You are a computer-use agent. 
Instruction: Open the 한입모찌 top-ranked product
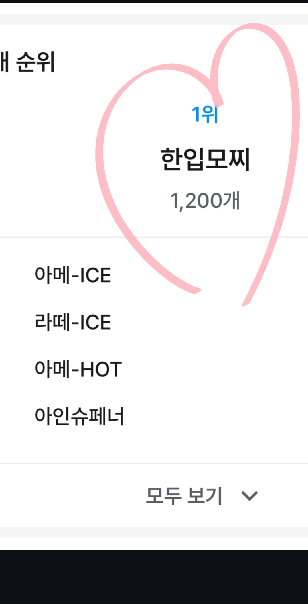[x=205, y=159]
